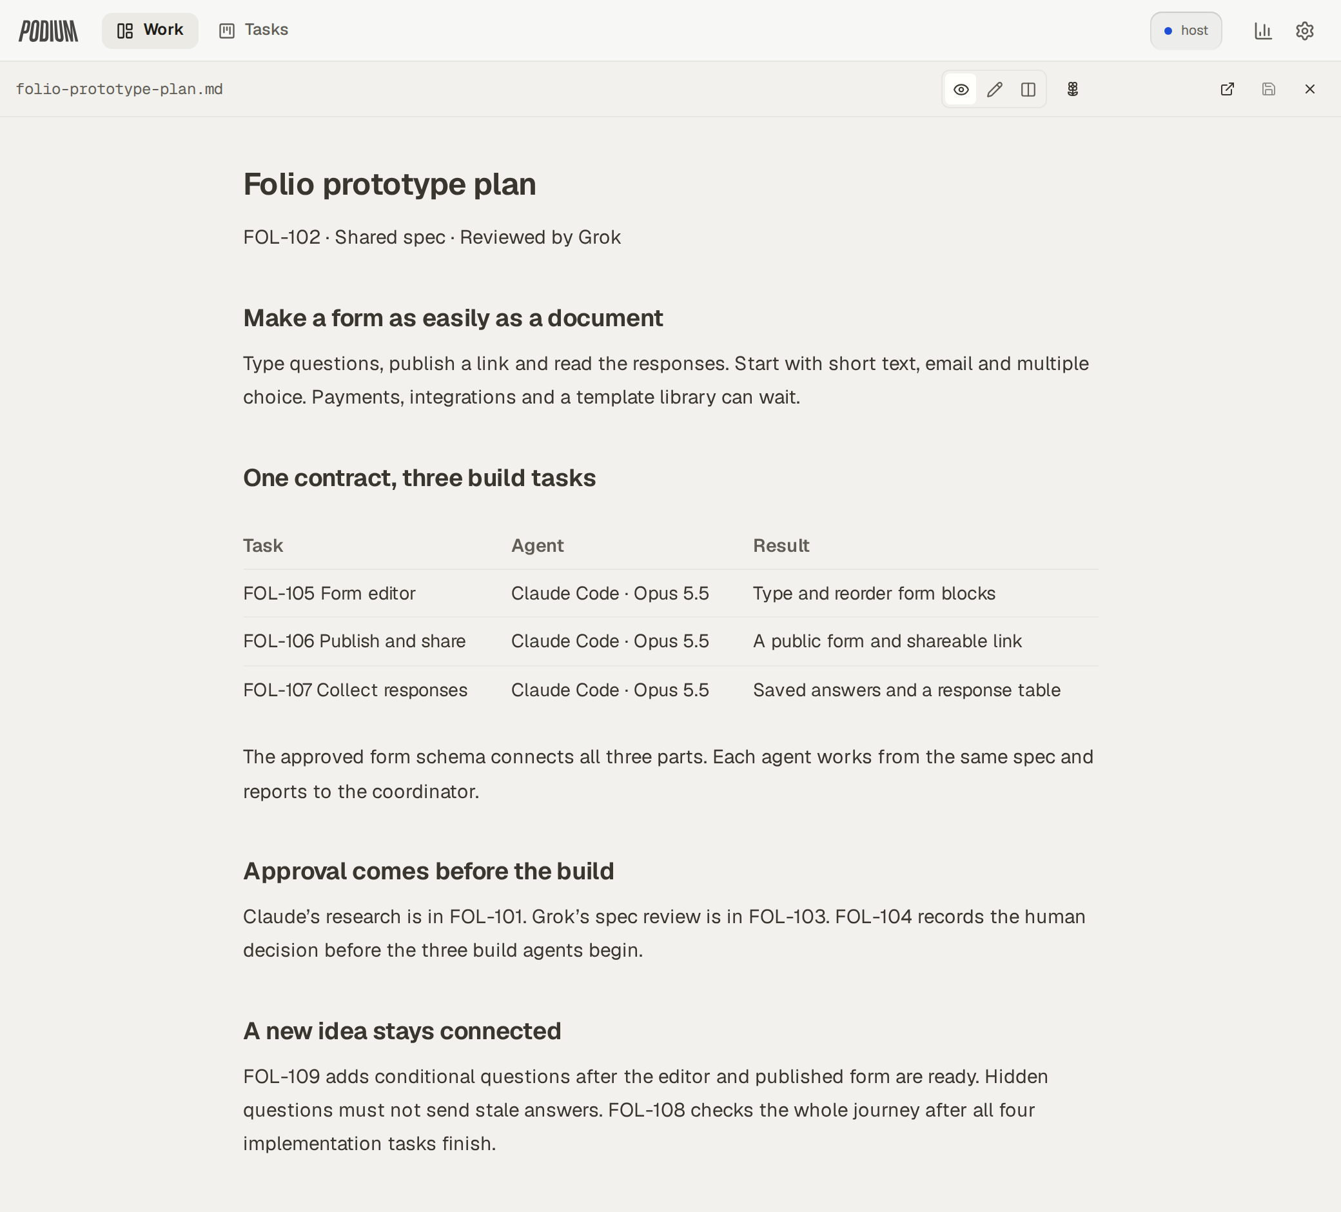Click the Folio prototype plan title
1341x1212 pixels.
pos(389,184)
